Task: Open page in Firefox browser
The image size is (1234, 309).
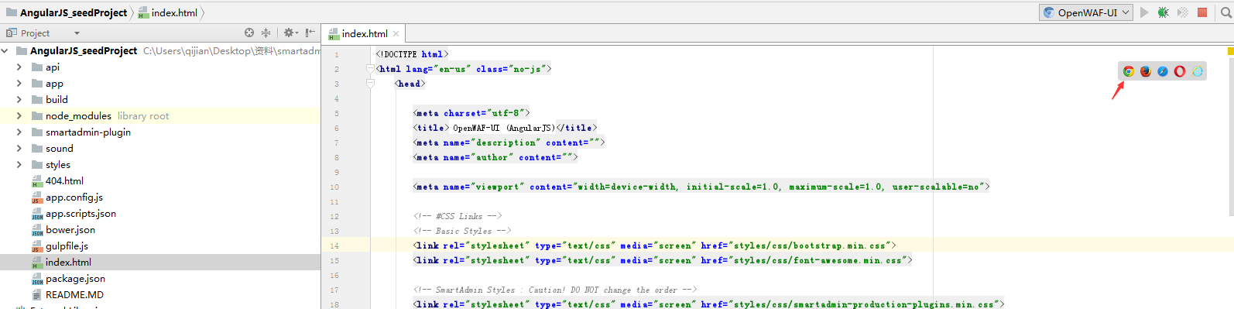Action: pyautogui.click(x=1146, y=71)
